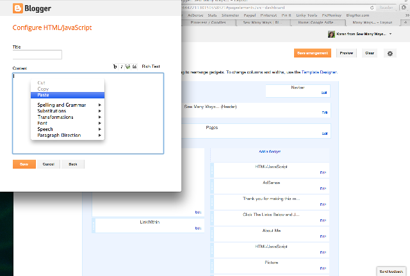The width and height of the screenshot is (410, 276).
Task: Follow the Template Designer link
Action: (x=319, y=72)
